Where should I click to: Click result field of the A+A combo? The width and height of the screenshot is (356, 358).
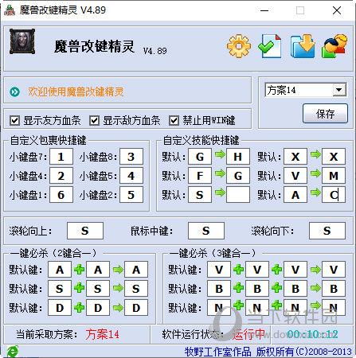coord(136,270)
